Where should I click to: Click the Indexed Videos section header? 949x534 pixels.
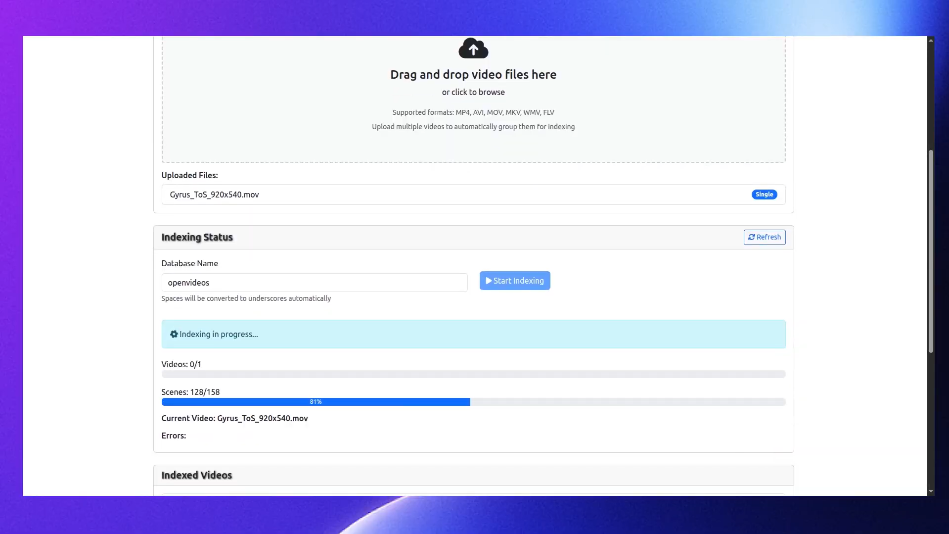pos(196,475)
